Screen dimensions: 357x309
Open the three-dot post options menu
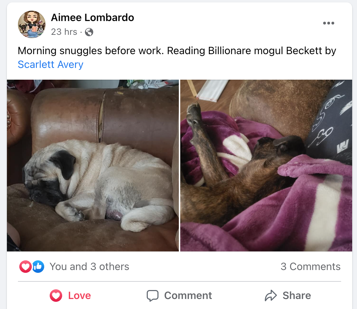[x=329, y=23]
